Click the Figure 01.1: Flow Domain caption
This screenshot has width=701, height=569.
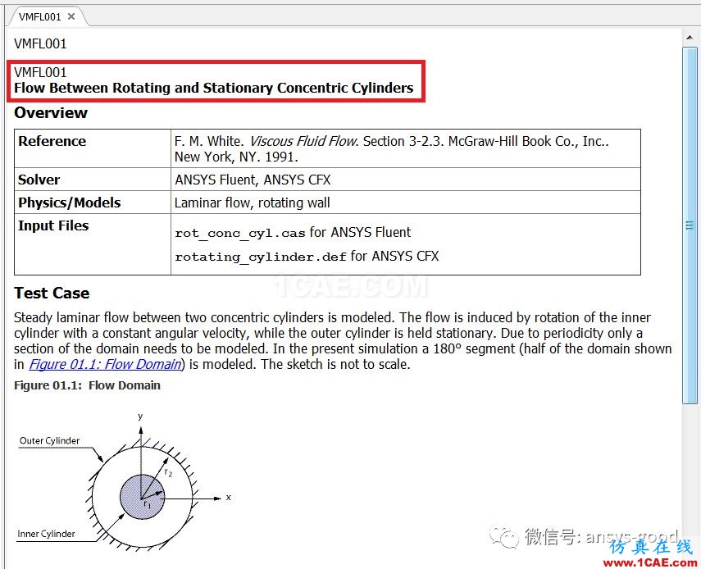pyautogui.click(x=87, y=385)
